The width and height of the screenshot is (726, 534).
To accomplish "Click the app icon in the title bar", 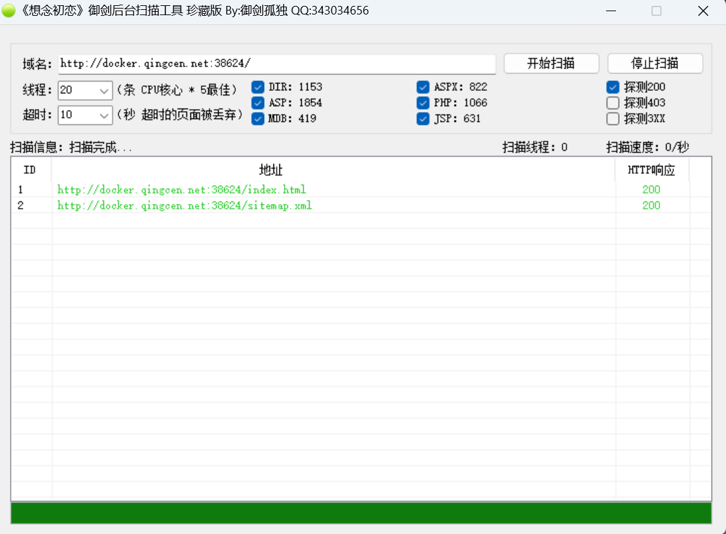I will click(x=9, y=11).
